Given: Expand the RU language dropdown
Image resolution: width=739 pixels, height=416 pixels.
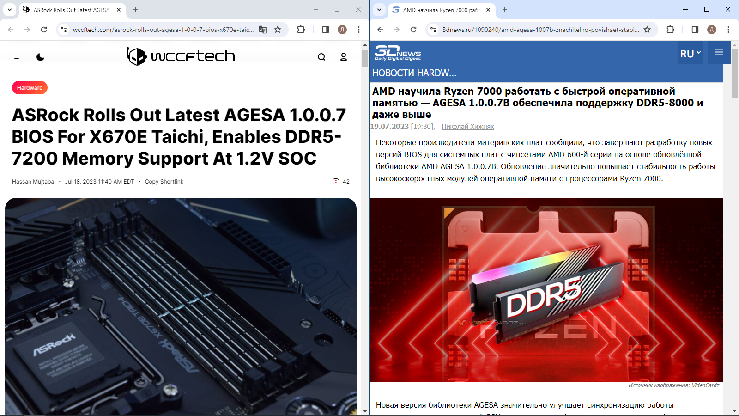Looking at the screenshot, I should click(691, 53).
